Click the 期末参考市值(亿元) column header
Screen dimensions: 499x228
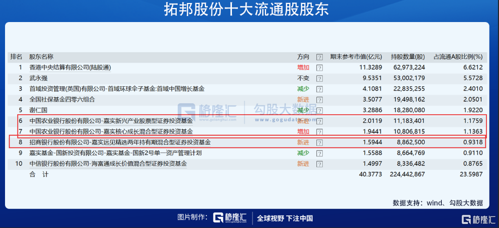[356, 57]
